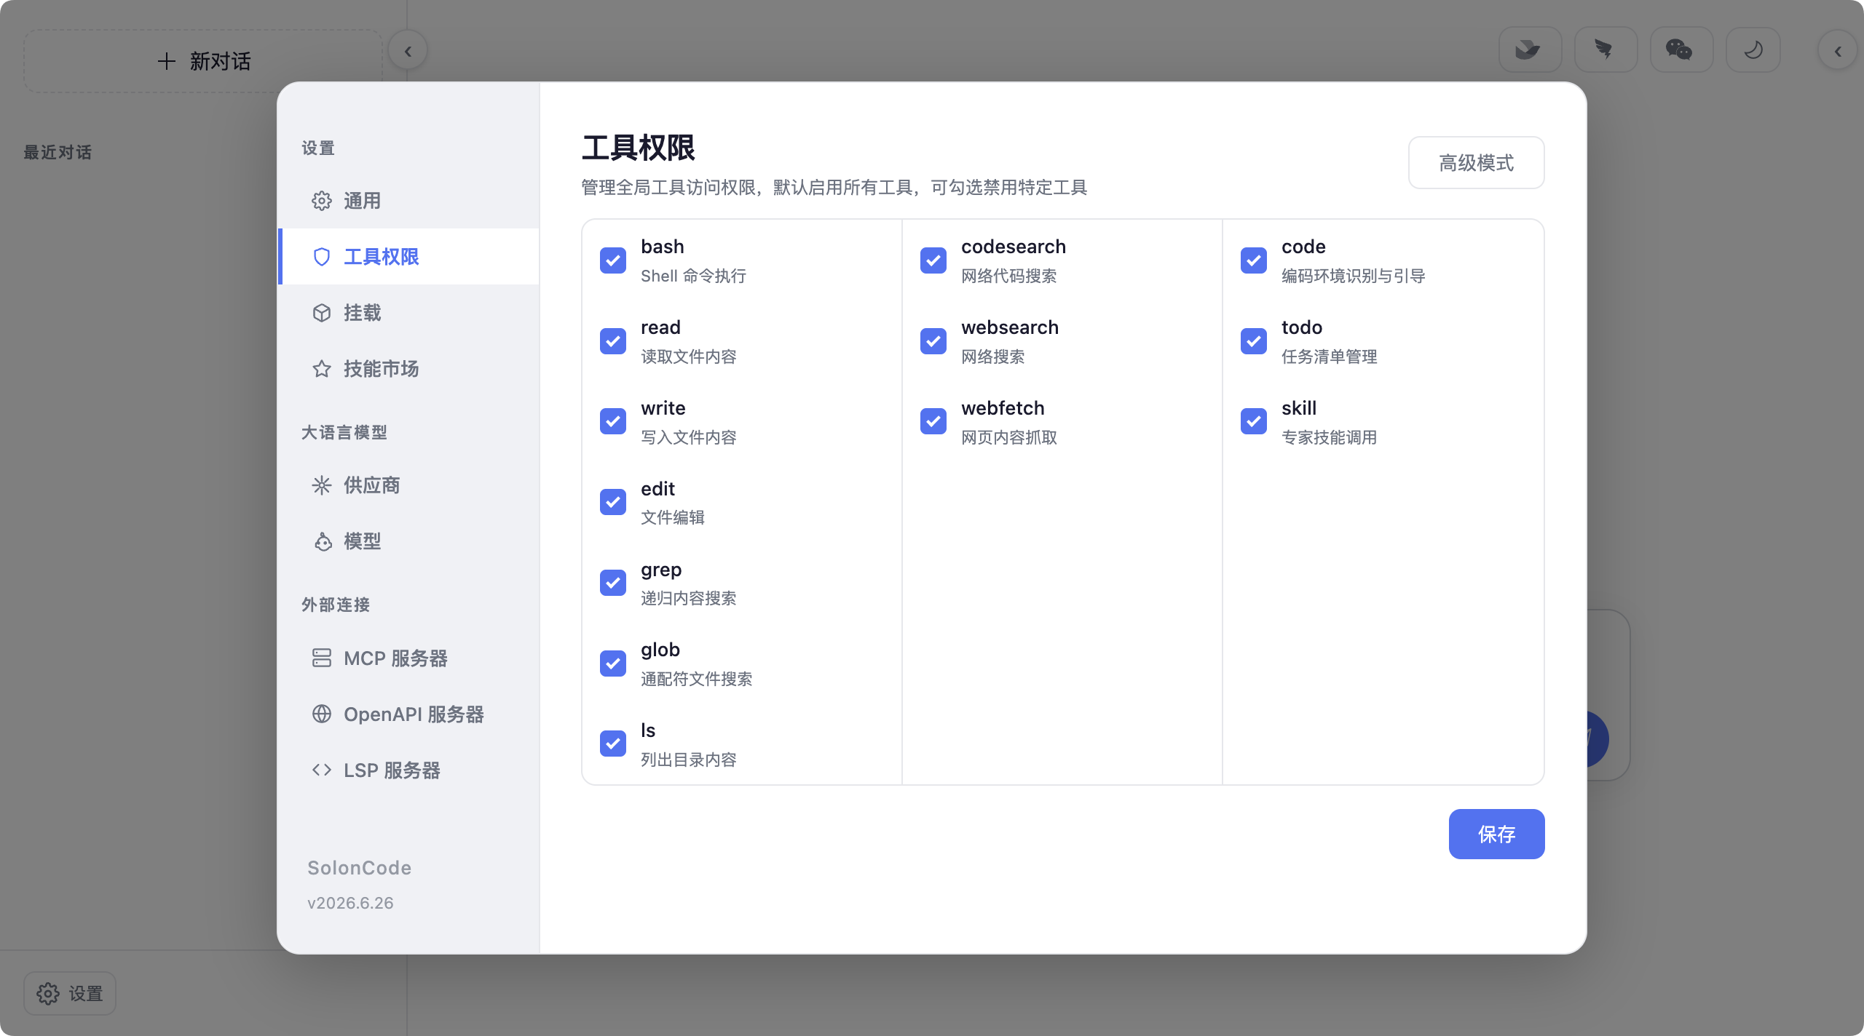The height and width of the screenshot is (1036, 1864).
Task: Toggle dark mode with the moon icon
Action: 1753,50
